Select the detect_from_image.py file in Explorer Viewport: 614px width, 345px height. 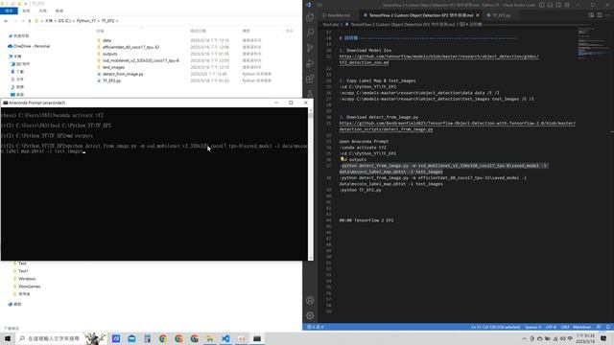(x=123, y=74)
